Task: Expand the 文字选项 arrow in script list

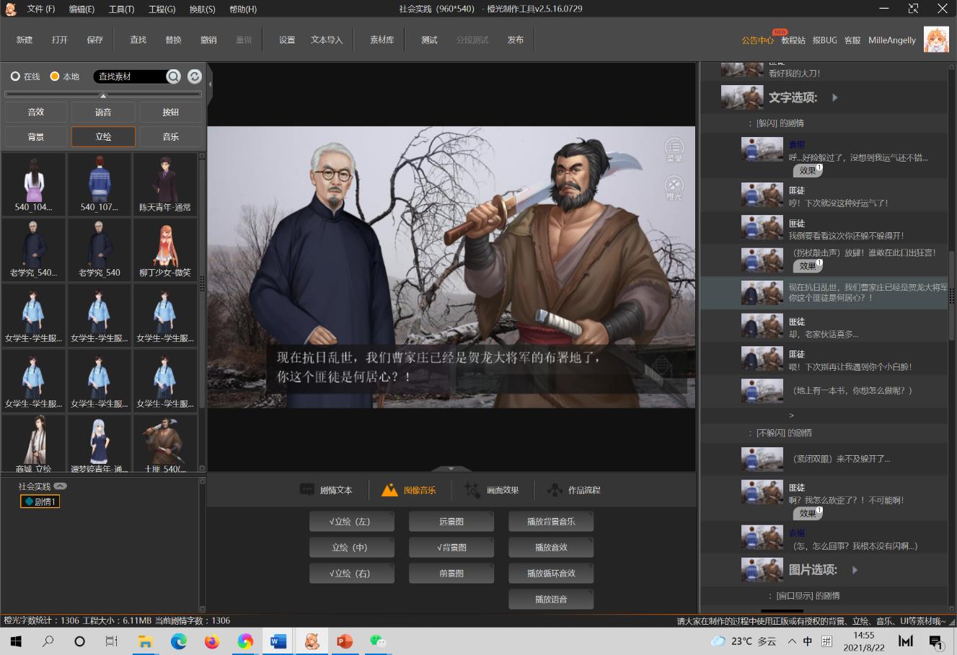Action: tap(835, 97)
